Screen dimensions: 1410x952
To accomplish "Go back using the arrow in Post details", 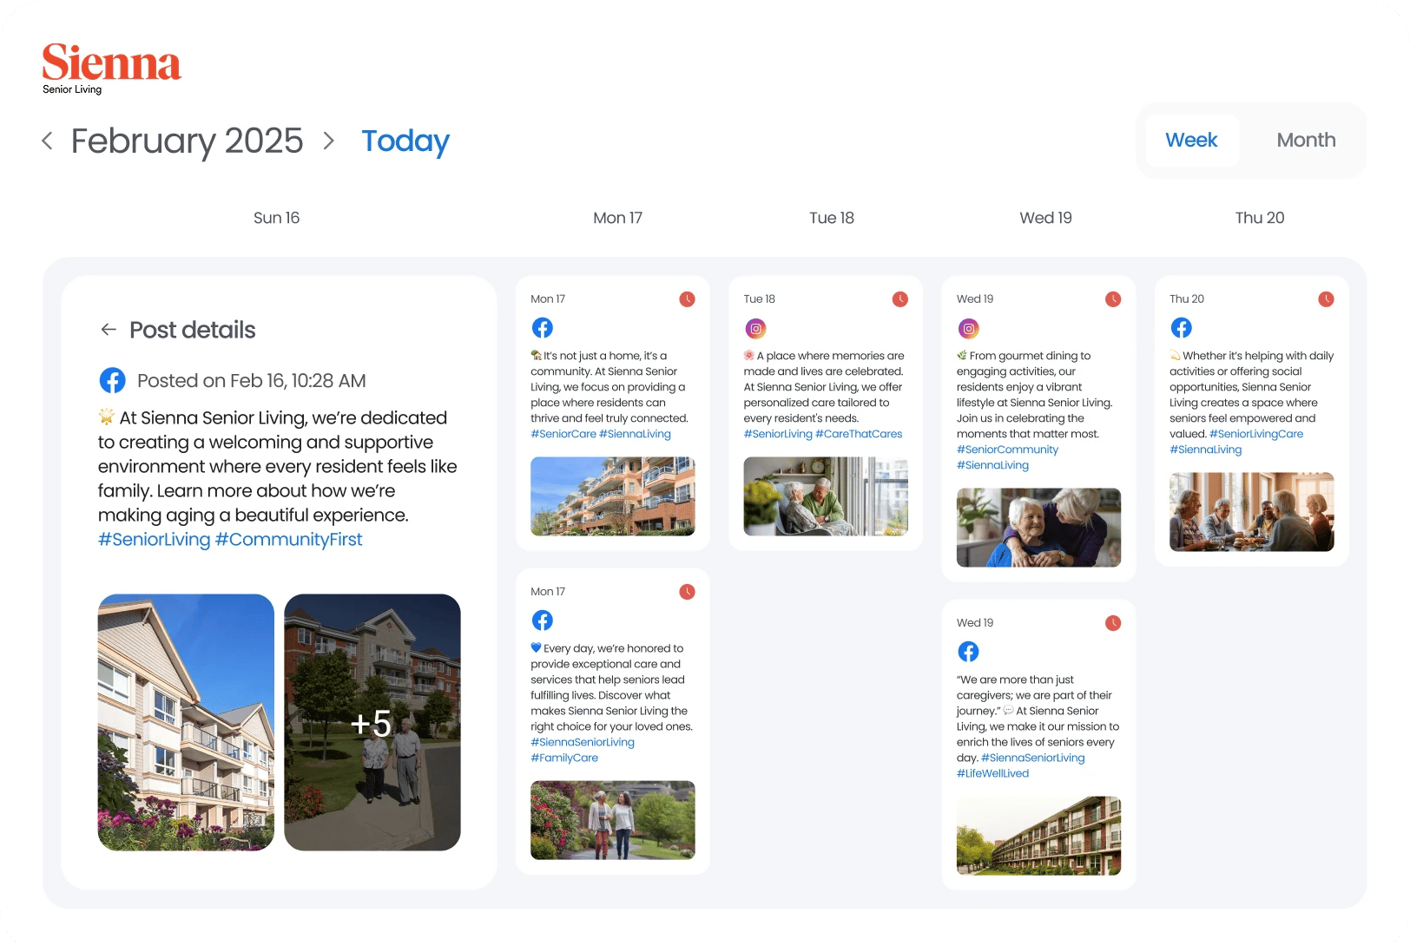I will (x=108, y=329).
